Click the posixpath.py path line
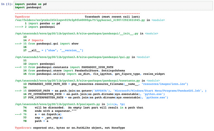This screenshot has width=214, height=131. [x=70, y=104]
